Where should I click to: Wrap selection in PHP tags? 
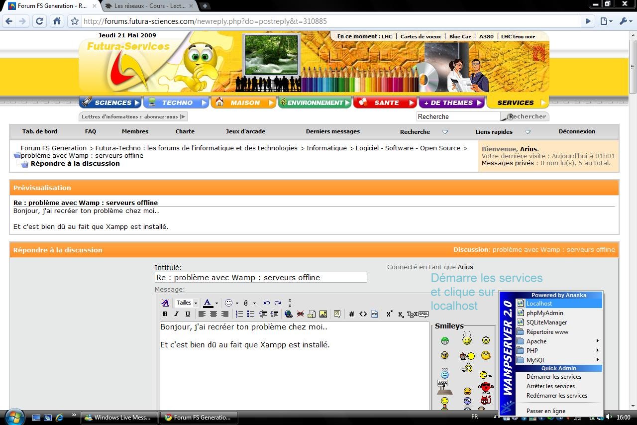click(374, 314)
